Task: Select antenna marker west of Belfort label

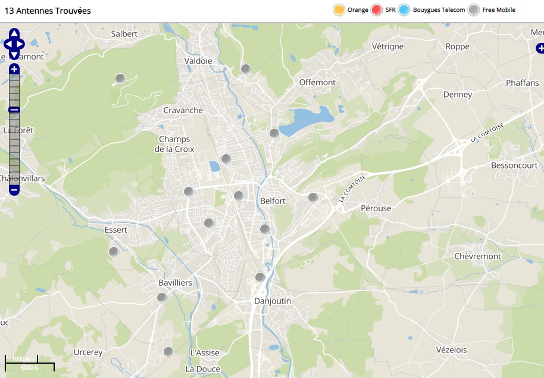Action: point(239,196)
